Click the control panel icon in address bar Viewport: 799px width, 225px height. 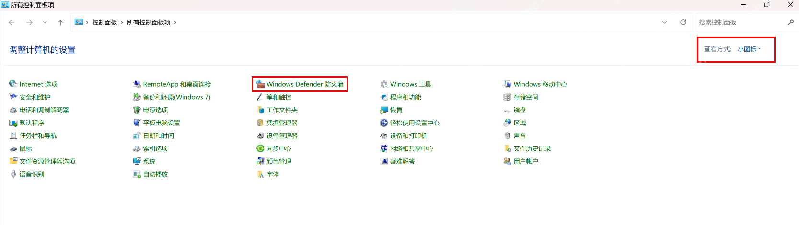(x=79, y=22)
